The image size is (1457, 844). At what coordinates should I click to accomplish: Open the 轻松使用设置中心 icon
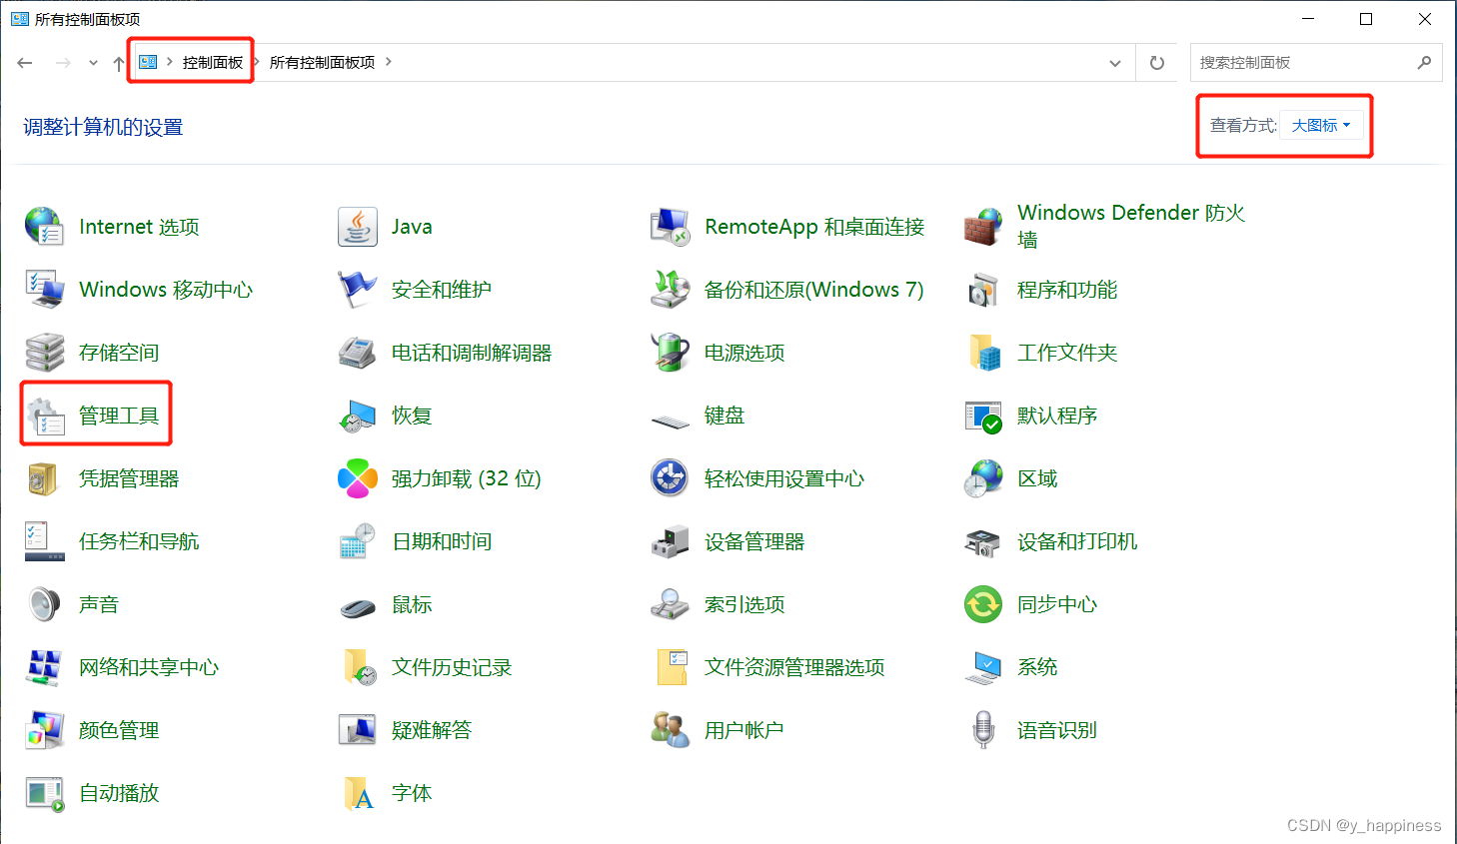[x=670, y=478]
